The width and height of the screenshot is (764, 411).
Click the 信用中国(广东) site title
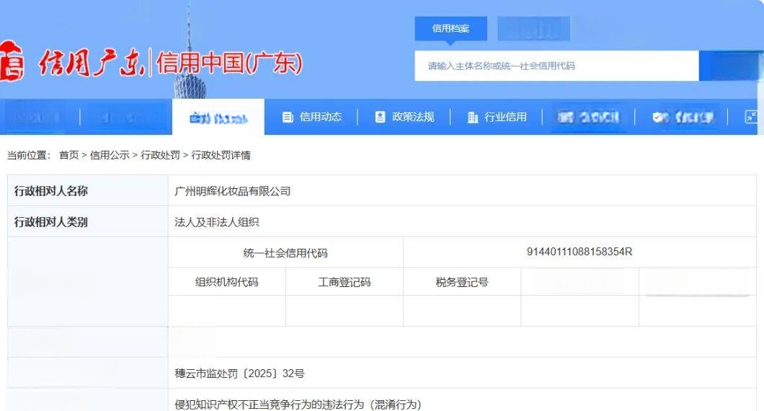229,63
